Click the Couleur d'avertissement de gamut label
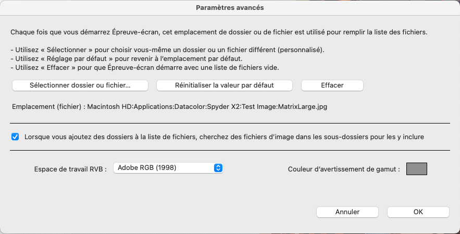460x234 pixels. pyautogui.click(x=344, y=169)
